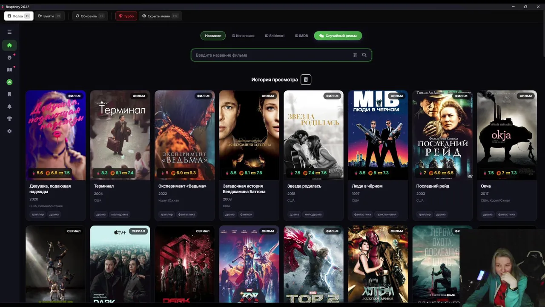
Task: Click the title Последний рейд
Action: (x=433, y=186)
